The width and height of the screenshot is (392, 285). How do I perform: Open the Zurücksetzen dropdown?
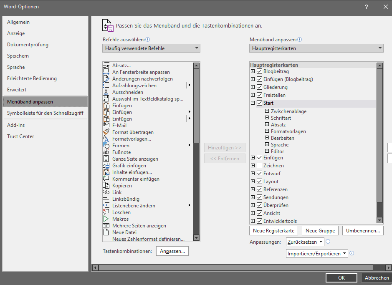pyautogui.click(x=305, y=242)
